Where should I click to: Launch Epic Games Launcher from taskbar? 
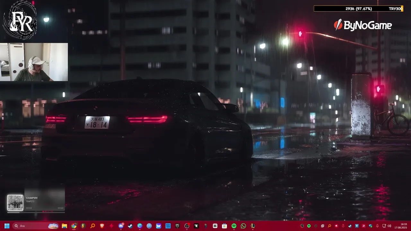(x=177, y=226)
